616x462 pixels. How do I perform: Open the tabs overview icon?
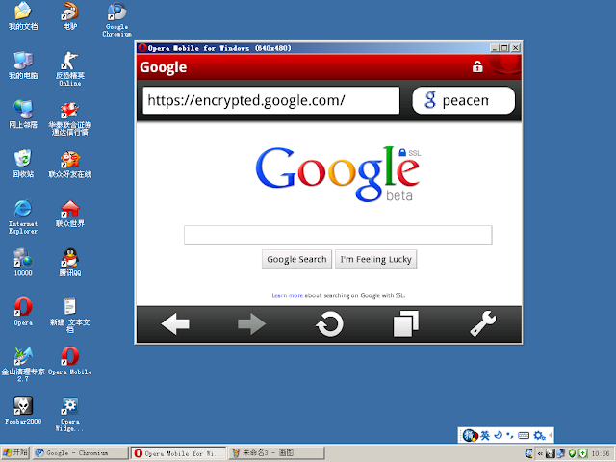pyautogui.click(x=406, y=324)
